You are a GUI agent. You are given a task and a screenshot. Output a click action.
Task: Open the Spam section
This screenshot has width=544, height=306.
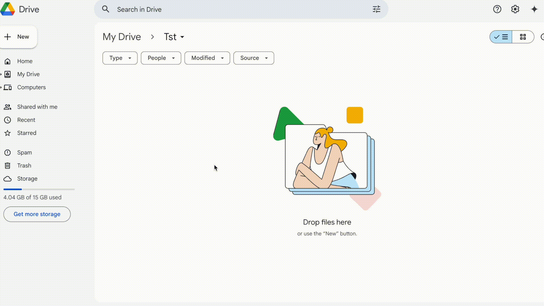coord(24,152)
